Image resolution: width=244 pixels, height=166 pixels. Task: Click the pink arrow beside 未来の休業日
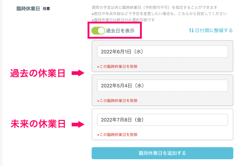[78, 124]
